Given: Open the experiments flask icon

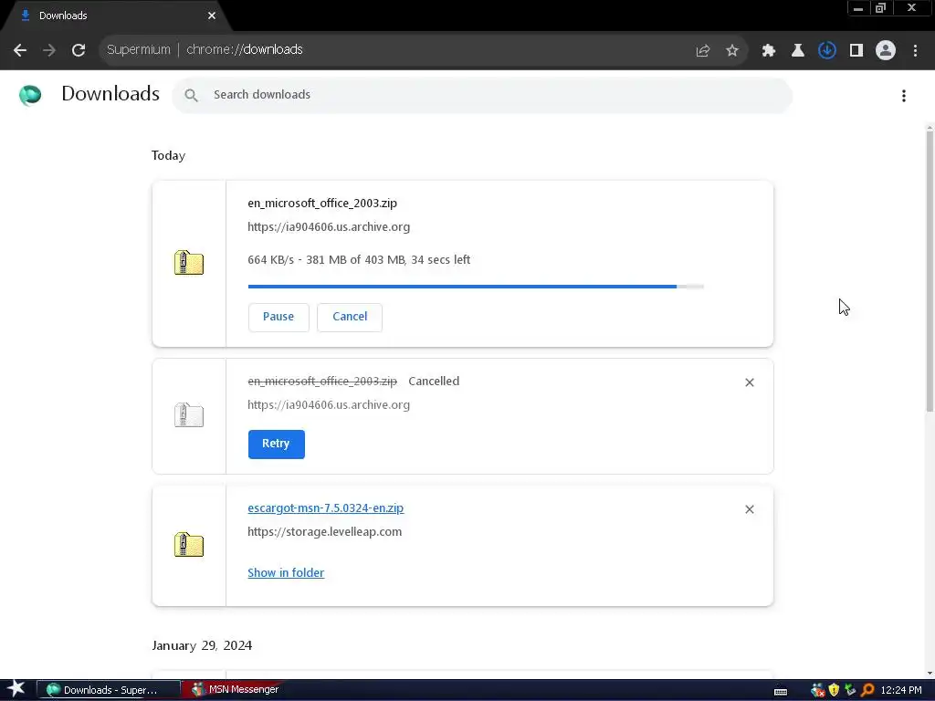Looking at the screenshot, I should tap(798, 51).
